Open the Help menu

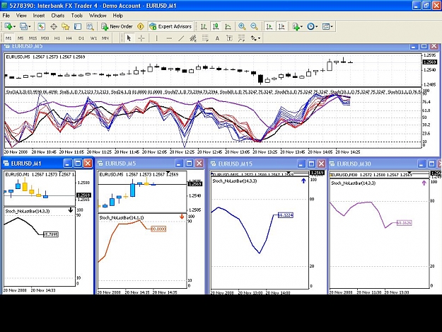(x=118, y=16)
